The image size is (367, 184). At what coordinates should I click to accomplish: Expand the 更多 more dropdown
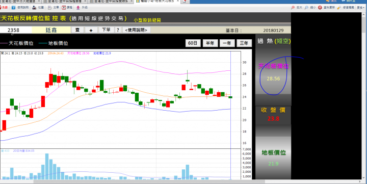[x=361, y=8]
